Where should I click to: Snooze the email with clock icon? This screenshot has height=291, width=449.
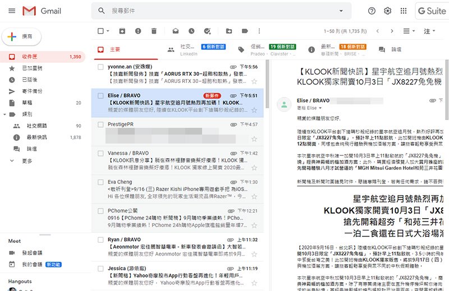click(x=191, y=31)
